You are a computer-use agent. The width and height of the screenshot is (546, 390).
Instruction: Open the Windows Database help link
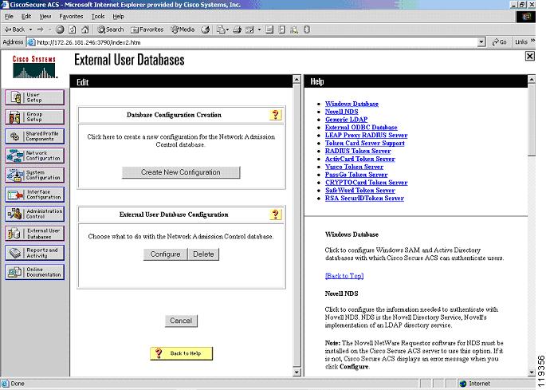click(352, 104)
